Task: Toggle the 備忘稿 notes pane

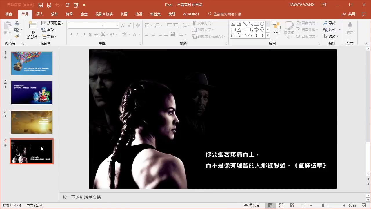Action: [x=252, y=205]
